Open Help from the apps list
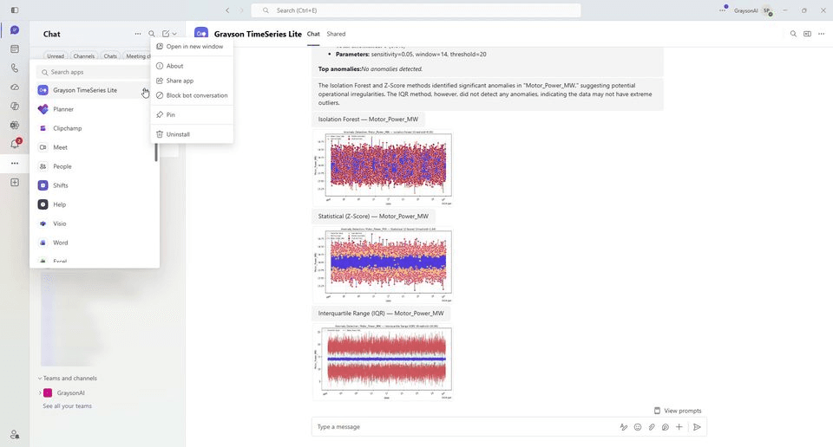 point(95,204)
